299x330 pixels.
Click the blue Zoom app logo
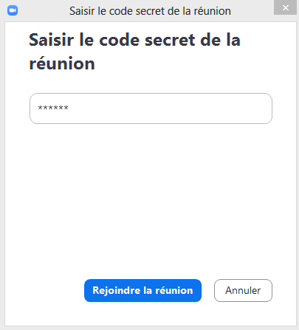(13, 10)
